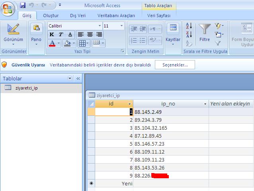The width and height of the screenshot is (254, 191).
Task: Open the fill color dropdown arrow
Action: click(74, 43)
